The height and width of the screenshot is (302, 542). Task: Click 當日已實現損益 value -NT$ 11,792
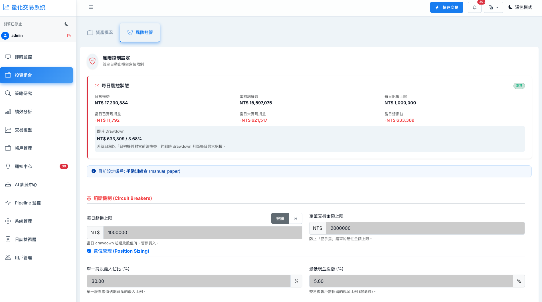107,120
